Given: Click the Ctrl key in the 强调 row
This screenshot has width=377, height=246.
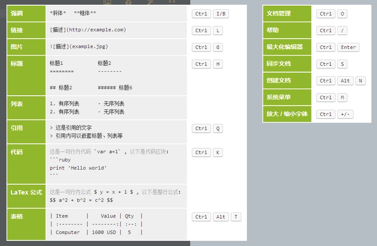Looking at the screenshot, I should 201,14.
